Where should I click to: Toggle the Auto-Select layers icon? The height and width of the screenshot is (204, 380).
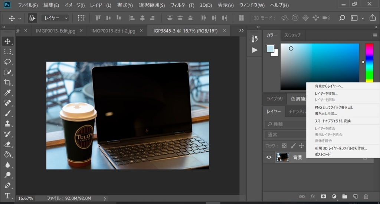[x=32, y=18]
